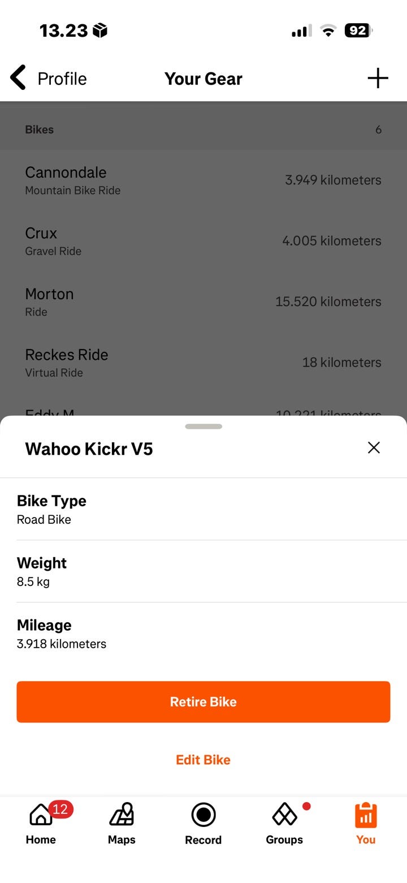Open the Reckes Ride virtual bike

[203, 363]
